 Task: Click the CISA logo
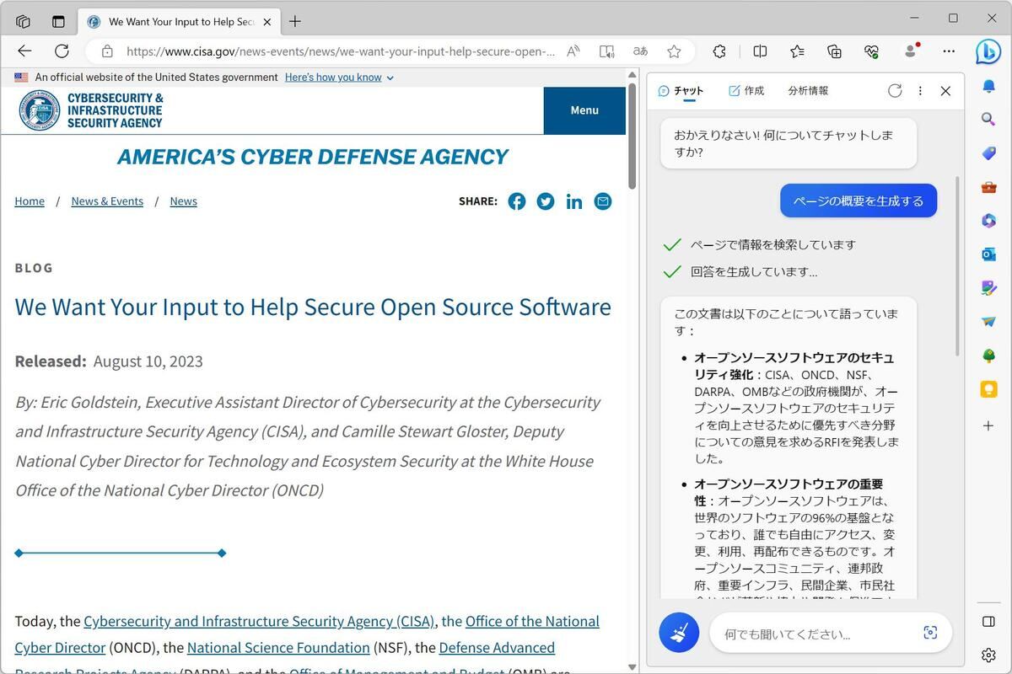pos(91,110)
